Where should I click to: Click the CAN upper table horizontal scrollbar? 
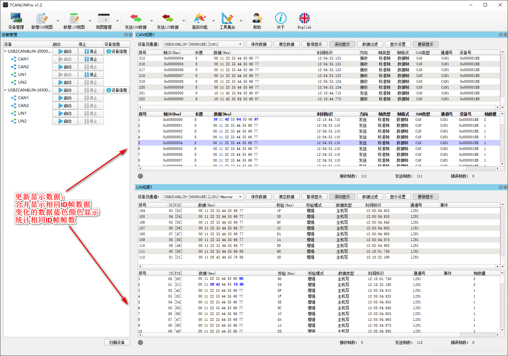(x=319, y=107)
